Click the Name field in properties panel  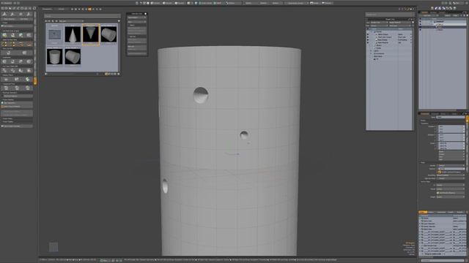click(451, 117)
